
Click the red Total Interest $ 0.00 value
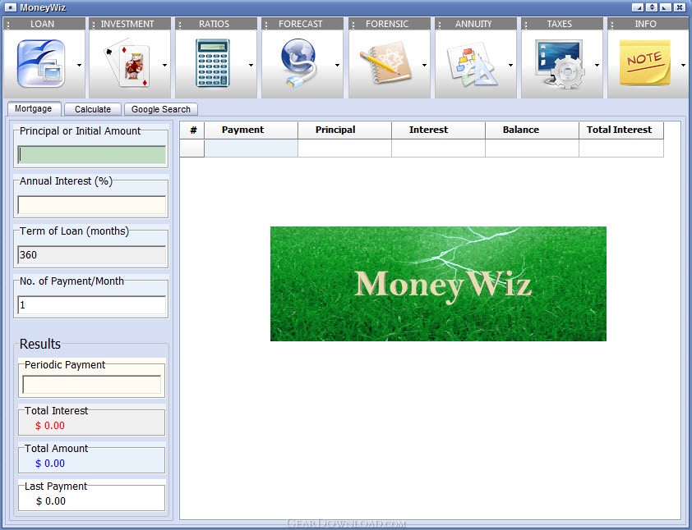pos(50,426)
